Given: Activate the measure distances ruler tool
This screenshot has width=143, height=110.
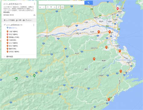Looking at the screenshot, I should point(62,7).
